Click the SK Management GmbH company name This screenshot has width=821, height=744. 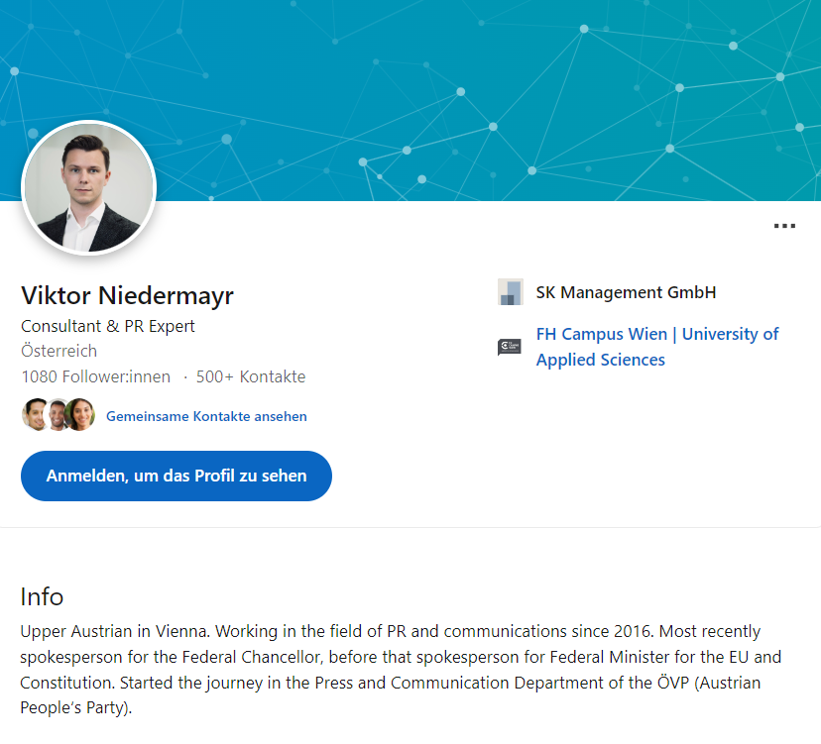(x=626, y=292)
